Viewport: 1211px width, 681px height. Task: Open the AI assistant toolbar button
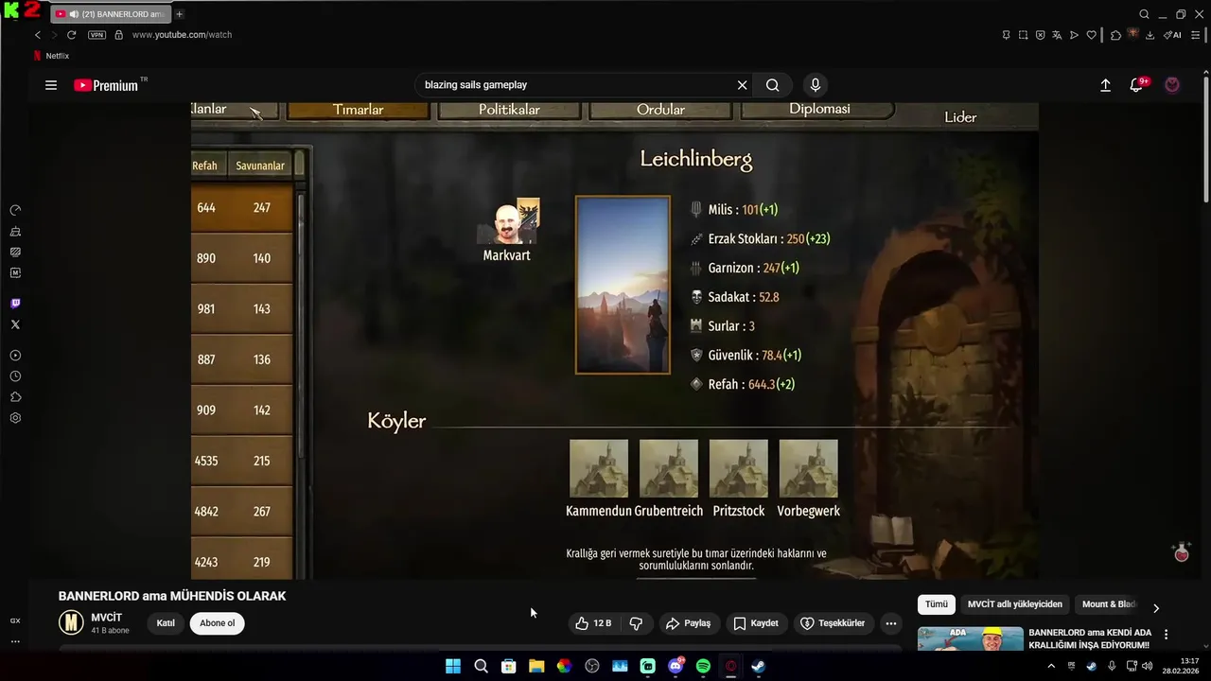[x=1173, y=35]
